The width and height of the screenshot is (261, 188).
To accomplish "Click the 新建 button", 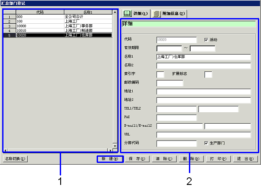I will click(110, 159).
